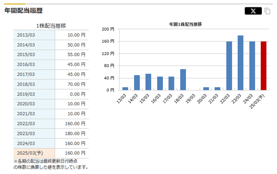Click the 年間配当履歴 section heading
This screenshot has width=277, height=174.
[x=24, y=11]
